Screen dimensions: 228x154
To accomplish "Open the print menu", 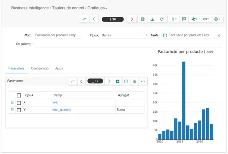I will click(217, 19).
